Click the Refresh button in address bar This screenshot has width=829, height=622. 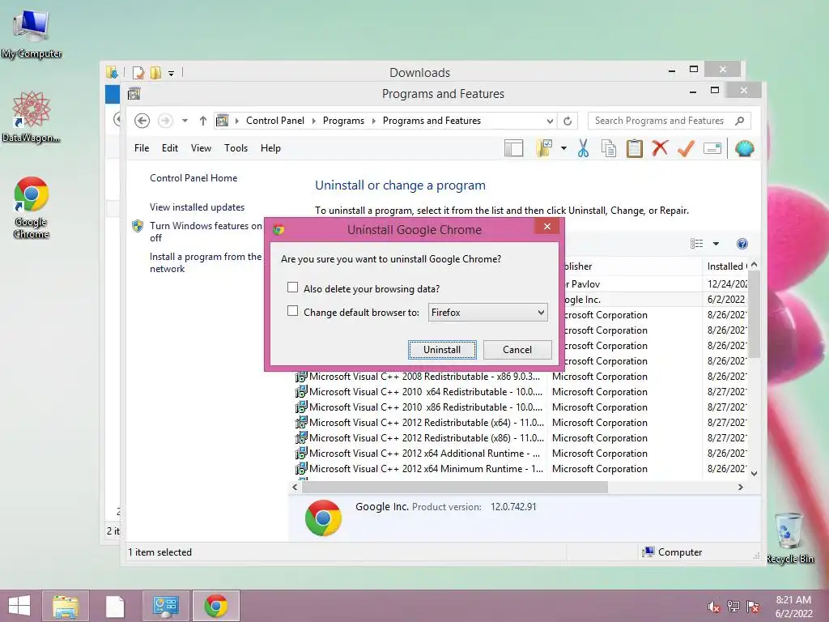(568, 121)
